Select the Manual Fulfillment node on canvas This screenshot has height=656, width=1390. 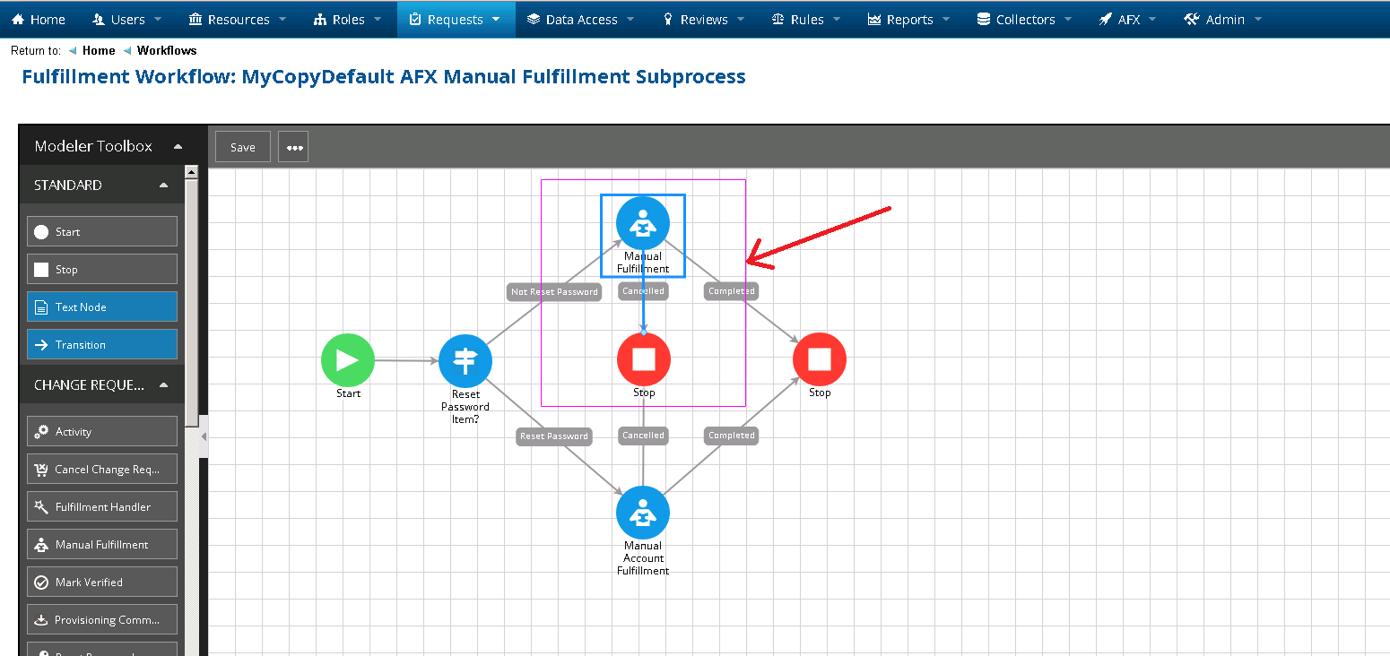tap(643, 223)
